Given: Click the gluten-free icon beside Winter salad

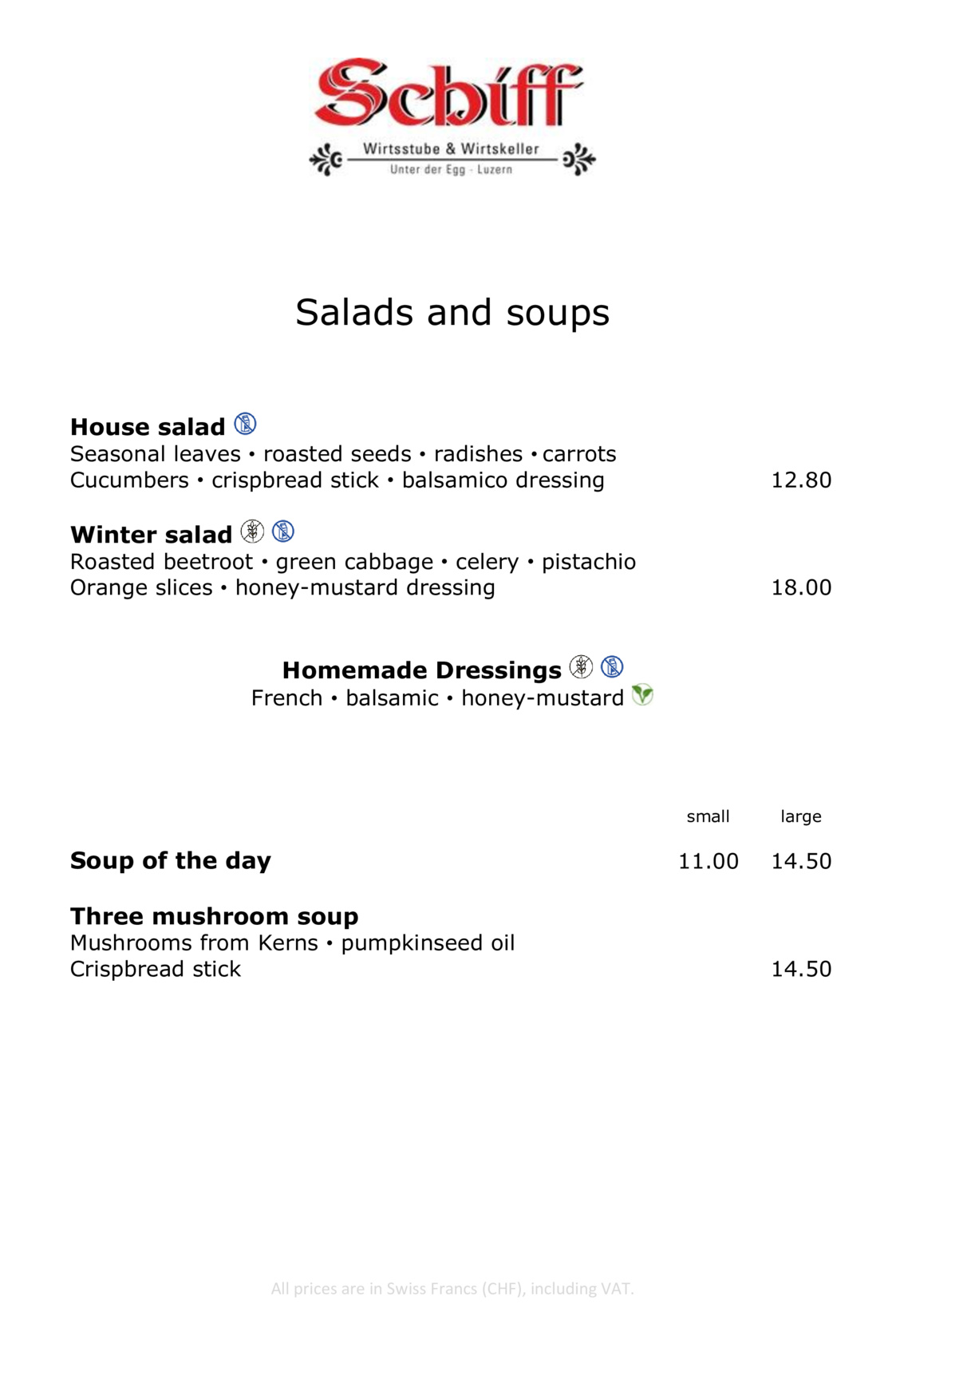Looking at the screenshot, I should 252,531.
